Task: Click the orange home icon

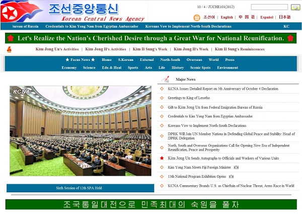Action: [197, 18]
